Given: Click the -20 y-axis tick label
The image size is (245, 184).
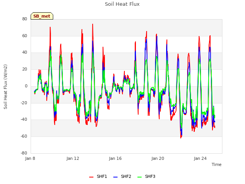Looking at the screenshot, I should (x=24, y=103).
